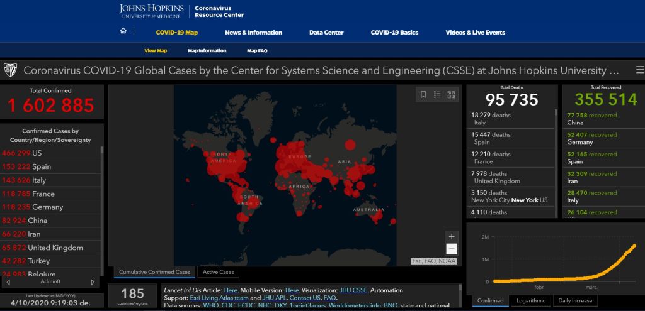Select the Logarithmic chart tab
645x311 pixels.
tap(531, 300)
